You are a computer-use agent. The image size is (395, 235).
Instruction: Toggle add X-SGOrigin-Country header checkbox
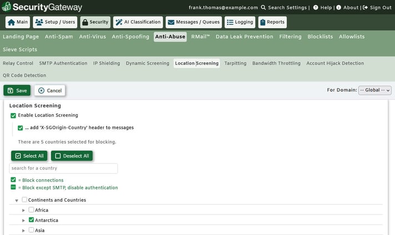coord(20,128)
